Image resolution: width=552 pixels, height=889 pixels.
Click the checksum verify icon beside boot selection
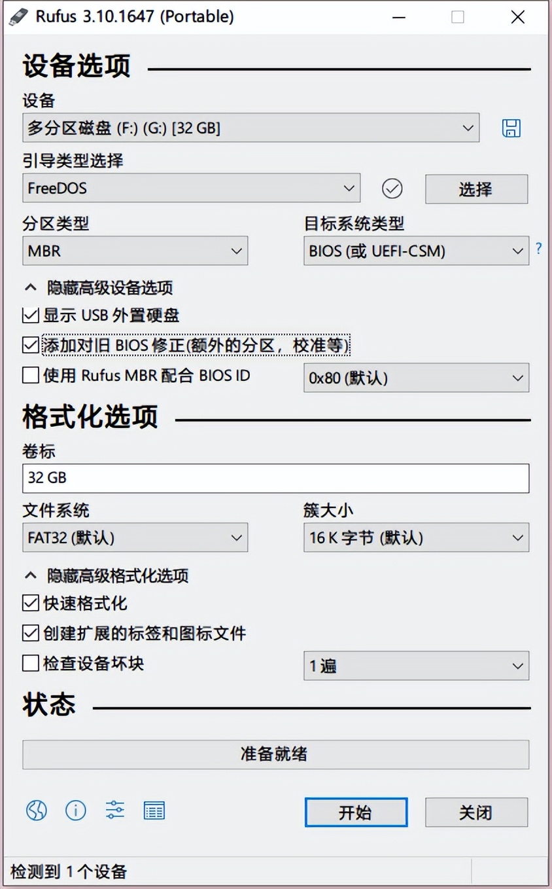[x=392, y=189]
